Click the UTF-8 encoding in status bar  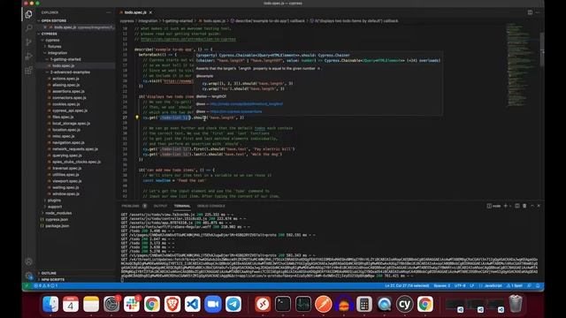[x=460, y=285]
